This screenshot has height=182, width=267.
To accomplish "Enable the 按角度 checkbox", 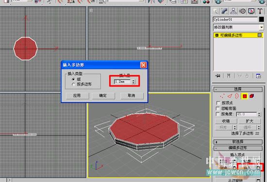I will (x=218, y=114).
